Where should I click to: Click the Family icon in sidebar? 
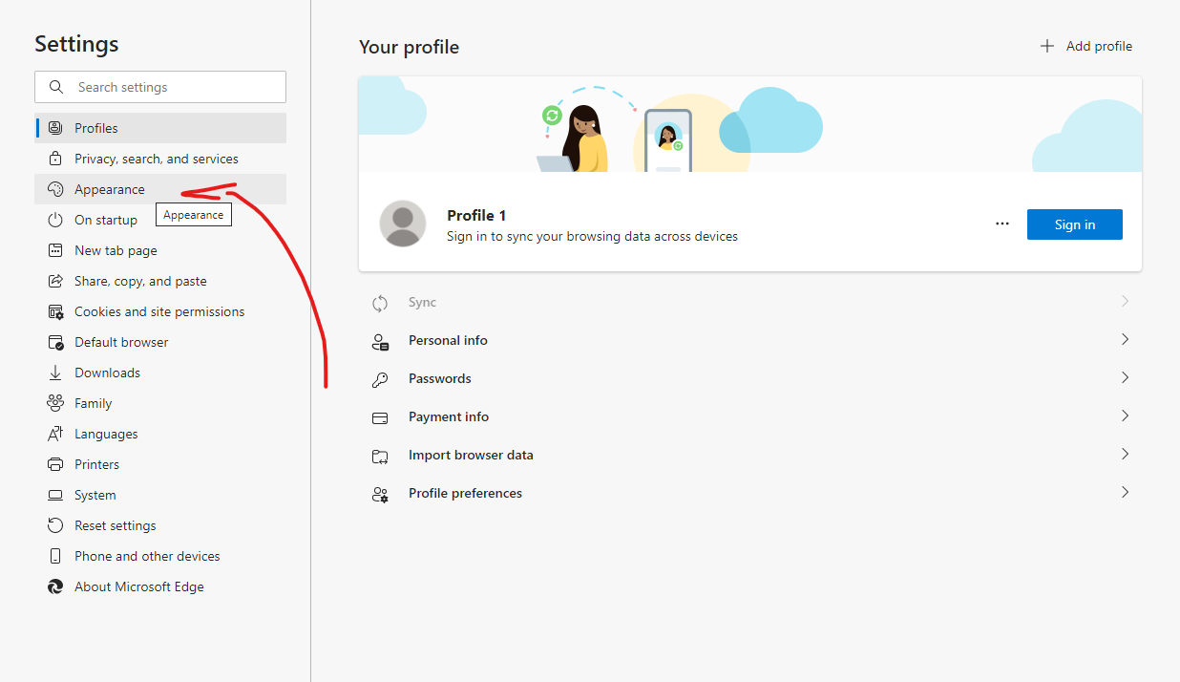click(x=55, y=403)
